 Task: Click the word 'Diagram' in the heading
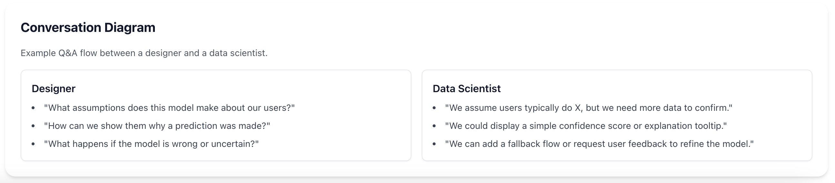[130, 27]
